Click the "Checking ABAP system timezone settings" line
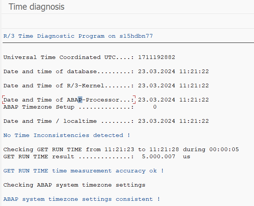Viewport: 254px width, 206px height. click(x=74, y=185)
